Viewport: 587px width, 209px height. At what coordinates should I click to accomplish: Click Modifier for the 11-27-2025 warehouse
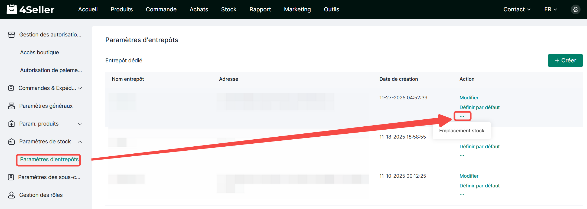[x=469, y=98]
